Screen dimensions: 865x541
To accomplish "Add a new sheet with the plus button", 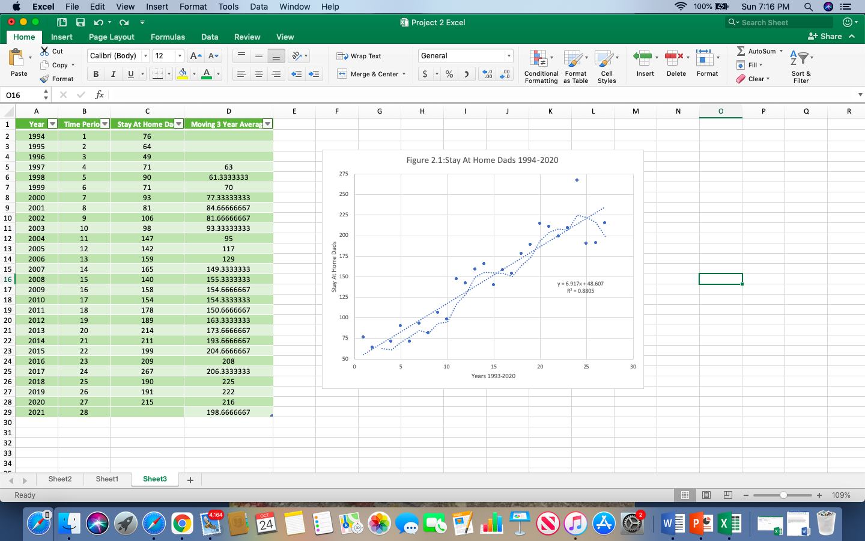I will click(190, 479).
